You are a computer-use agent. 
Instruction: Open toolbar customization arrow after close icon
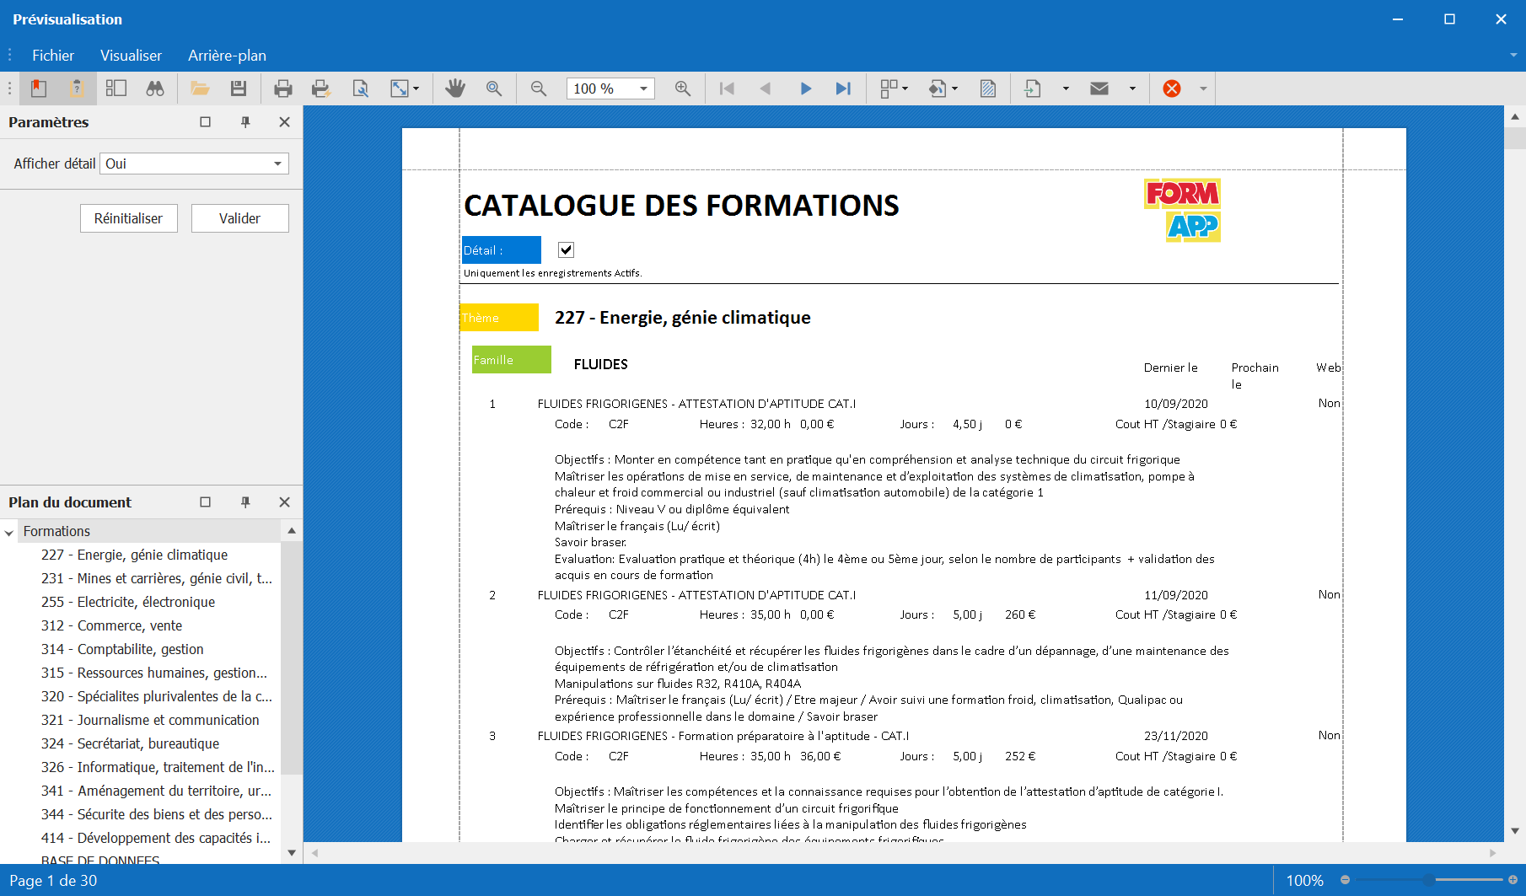pyautogui.click(x=1203, y=89)
